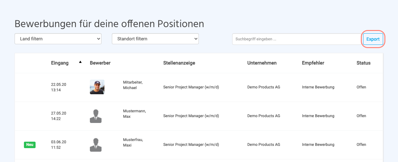The height and width of the screenshot is (162, 398).
Task: Open Senior Project Manager entry from 22.05.20
Action: click(x=191, y=87)
